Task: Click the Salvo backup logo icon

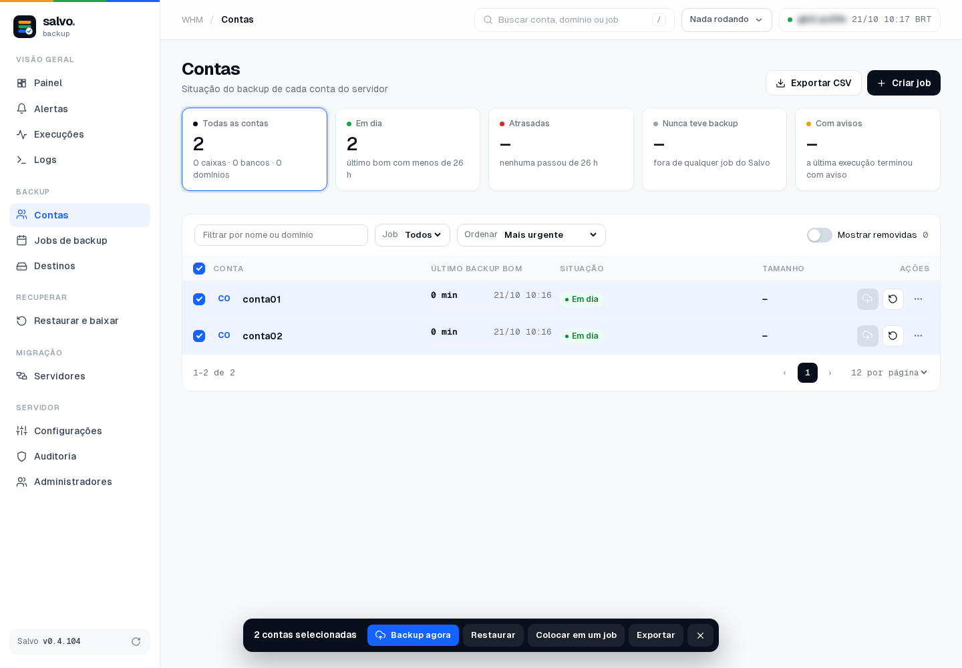Action: [25, 27]
